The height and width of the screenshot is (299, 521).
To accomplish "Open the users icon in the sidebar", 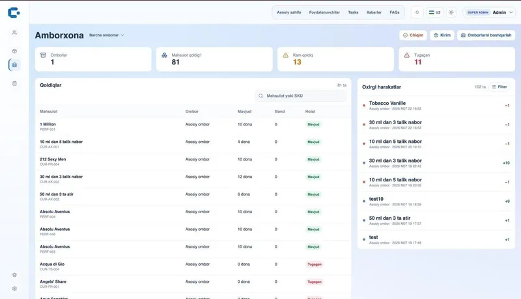I will point(14,32).
